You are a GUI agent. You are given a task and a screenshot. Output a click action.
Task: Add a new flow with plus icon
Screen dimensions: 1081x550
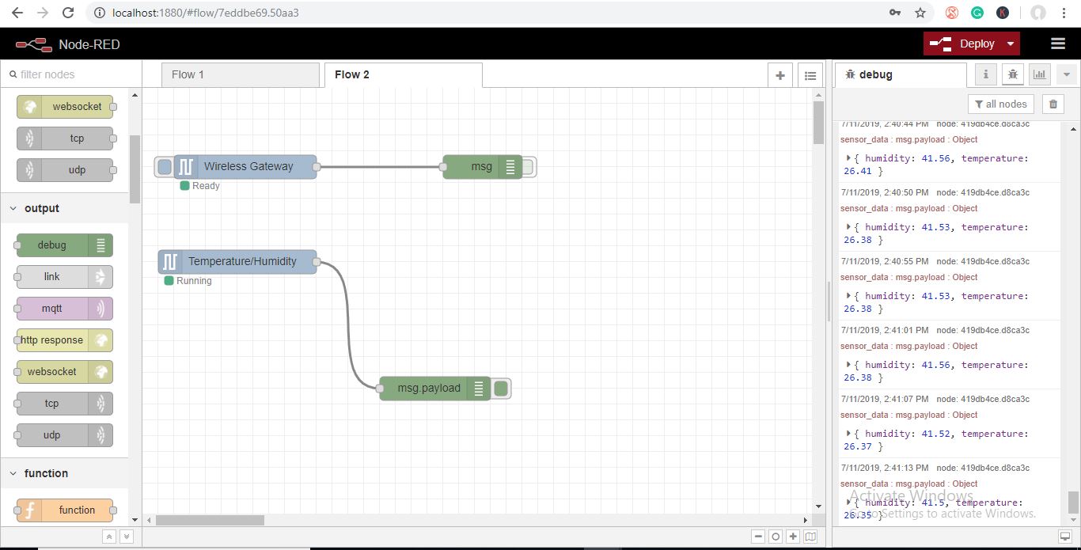click(780, 75)
